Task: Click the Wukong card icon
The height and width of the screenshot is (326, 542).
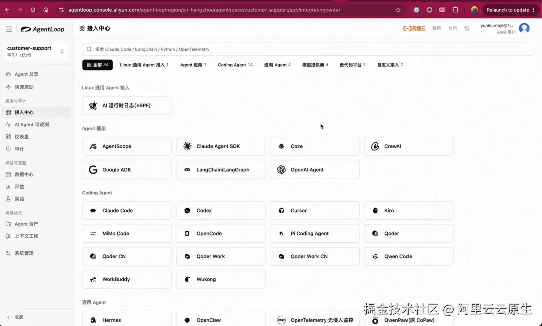Action: [x=187, y=279]
